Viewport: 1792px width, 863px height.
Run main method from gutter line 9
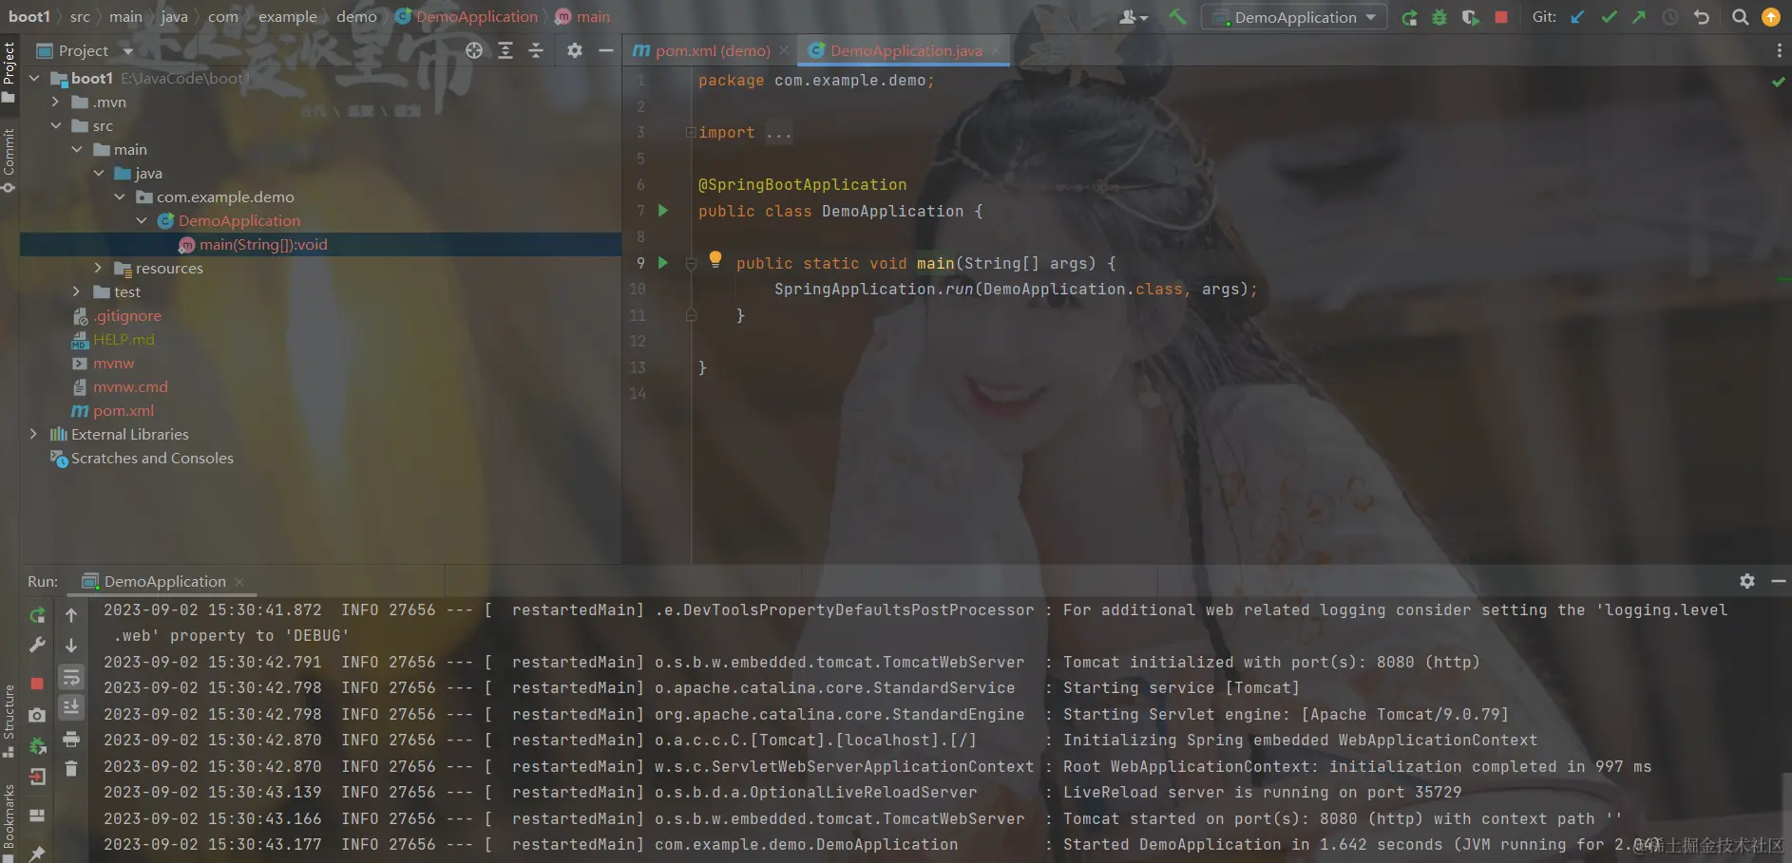[x=663, y=263]
